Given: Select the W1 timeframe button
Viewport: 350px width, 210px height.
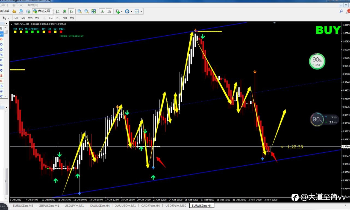Looking at the screenshot, I should [x=65, y=18].
